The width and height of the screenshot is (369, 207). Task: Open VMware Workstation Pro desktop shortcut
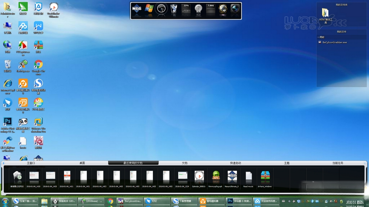38,124
